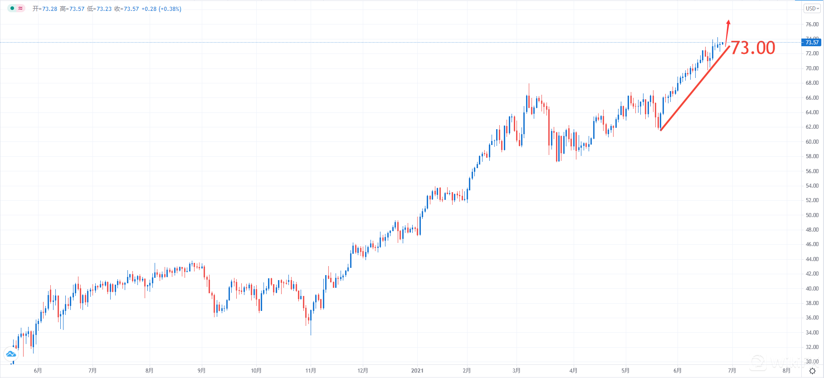
Task: Click the 收=73.57 close value in legend
Action: [127, 9]
